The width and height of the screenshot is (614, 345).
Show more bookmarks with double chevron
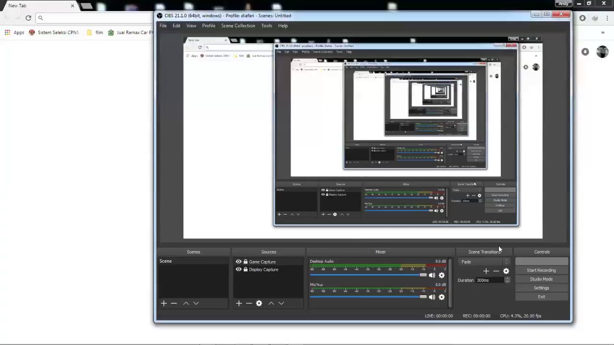click(603, 33)
